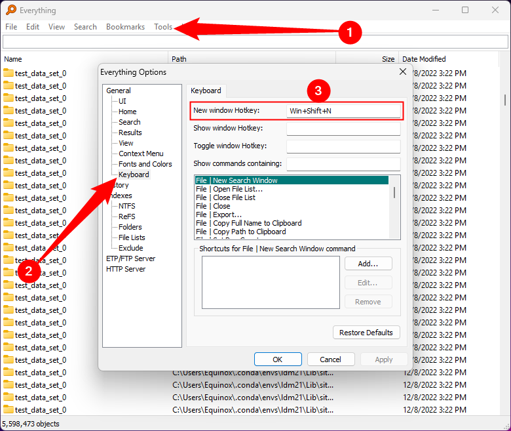This screenshot has width=511, height=431.
Task: Open the NTFS indexes settings page
Action: (126, 206)
